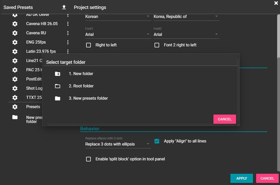The width and height of the screenshot is (280, 185).
Task: Enable the Right to left checkbox
Action: click(88, 45)
